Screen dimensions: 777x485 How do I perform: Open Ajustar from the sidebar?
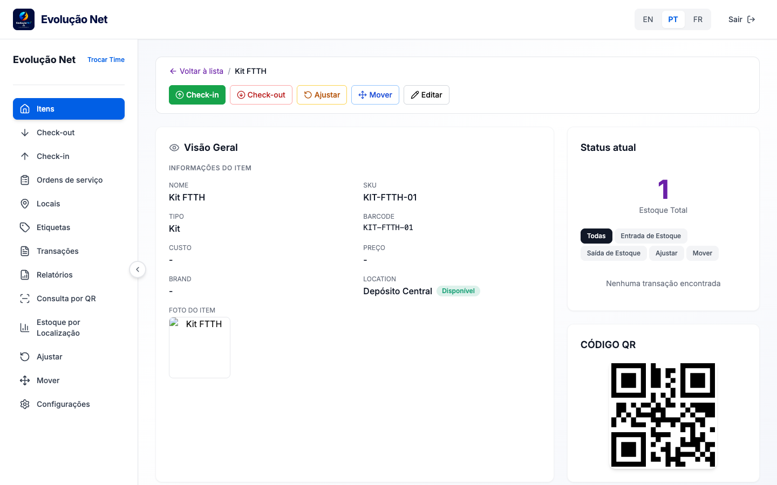(x=69, y=357)
